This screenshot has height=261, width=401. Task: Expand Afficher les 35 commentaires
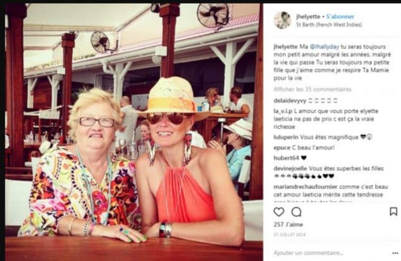pyautogui.click(x=313, y=89)
